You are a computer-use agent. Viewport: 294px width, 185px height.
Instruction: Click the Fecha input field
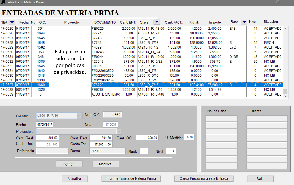point(44,124)
